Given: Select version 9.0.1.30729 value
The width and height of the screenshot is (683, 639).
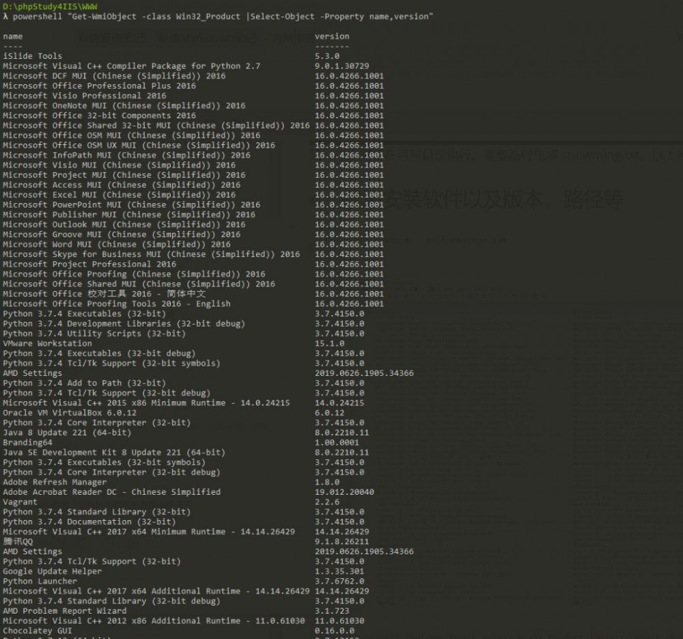Looking at the screenshot, I should pyautogui.click(x=342, y=66).
